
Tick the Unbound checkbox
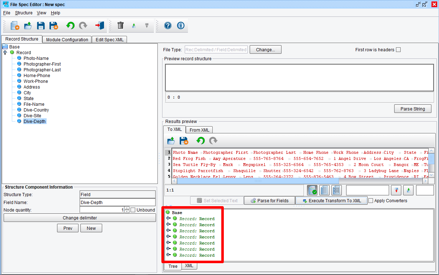pyautogui.click(x=133, y=210)
